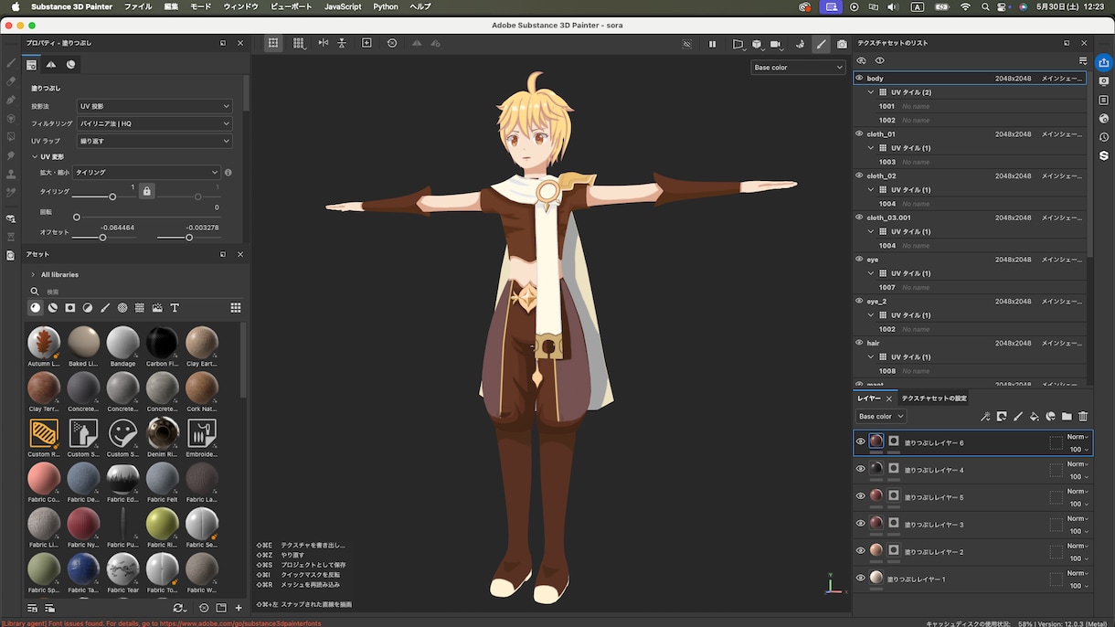
Task: Open the JavaScript menu
Action: (x=343, y=6)
